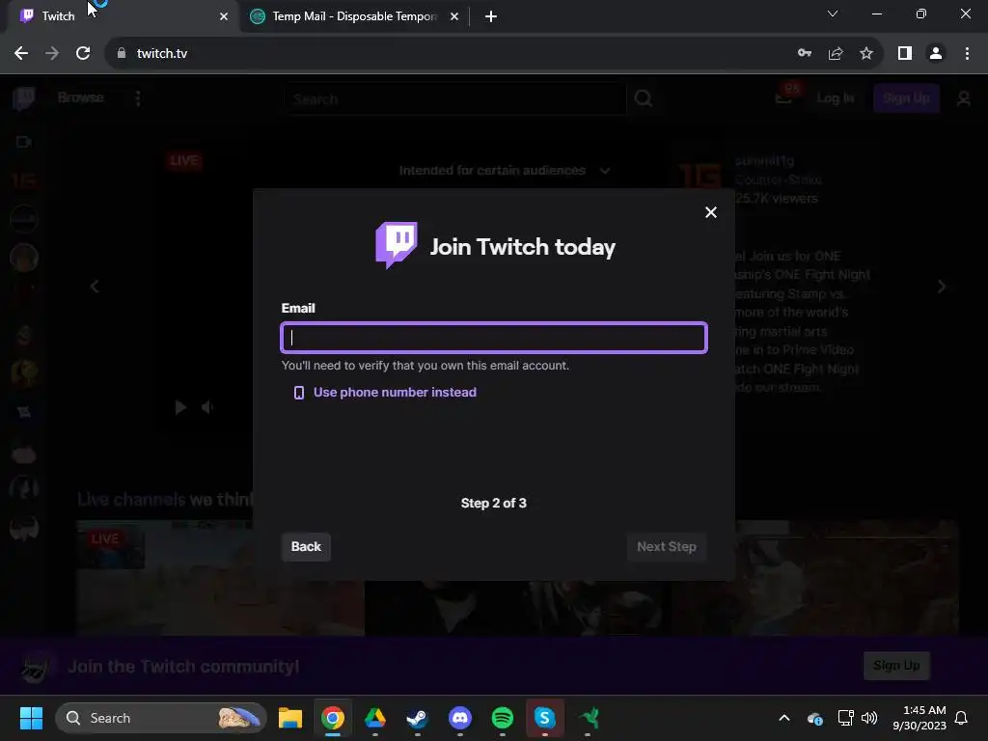View site info via padlock icon
988x741 pixels.
(122, 53)
